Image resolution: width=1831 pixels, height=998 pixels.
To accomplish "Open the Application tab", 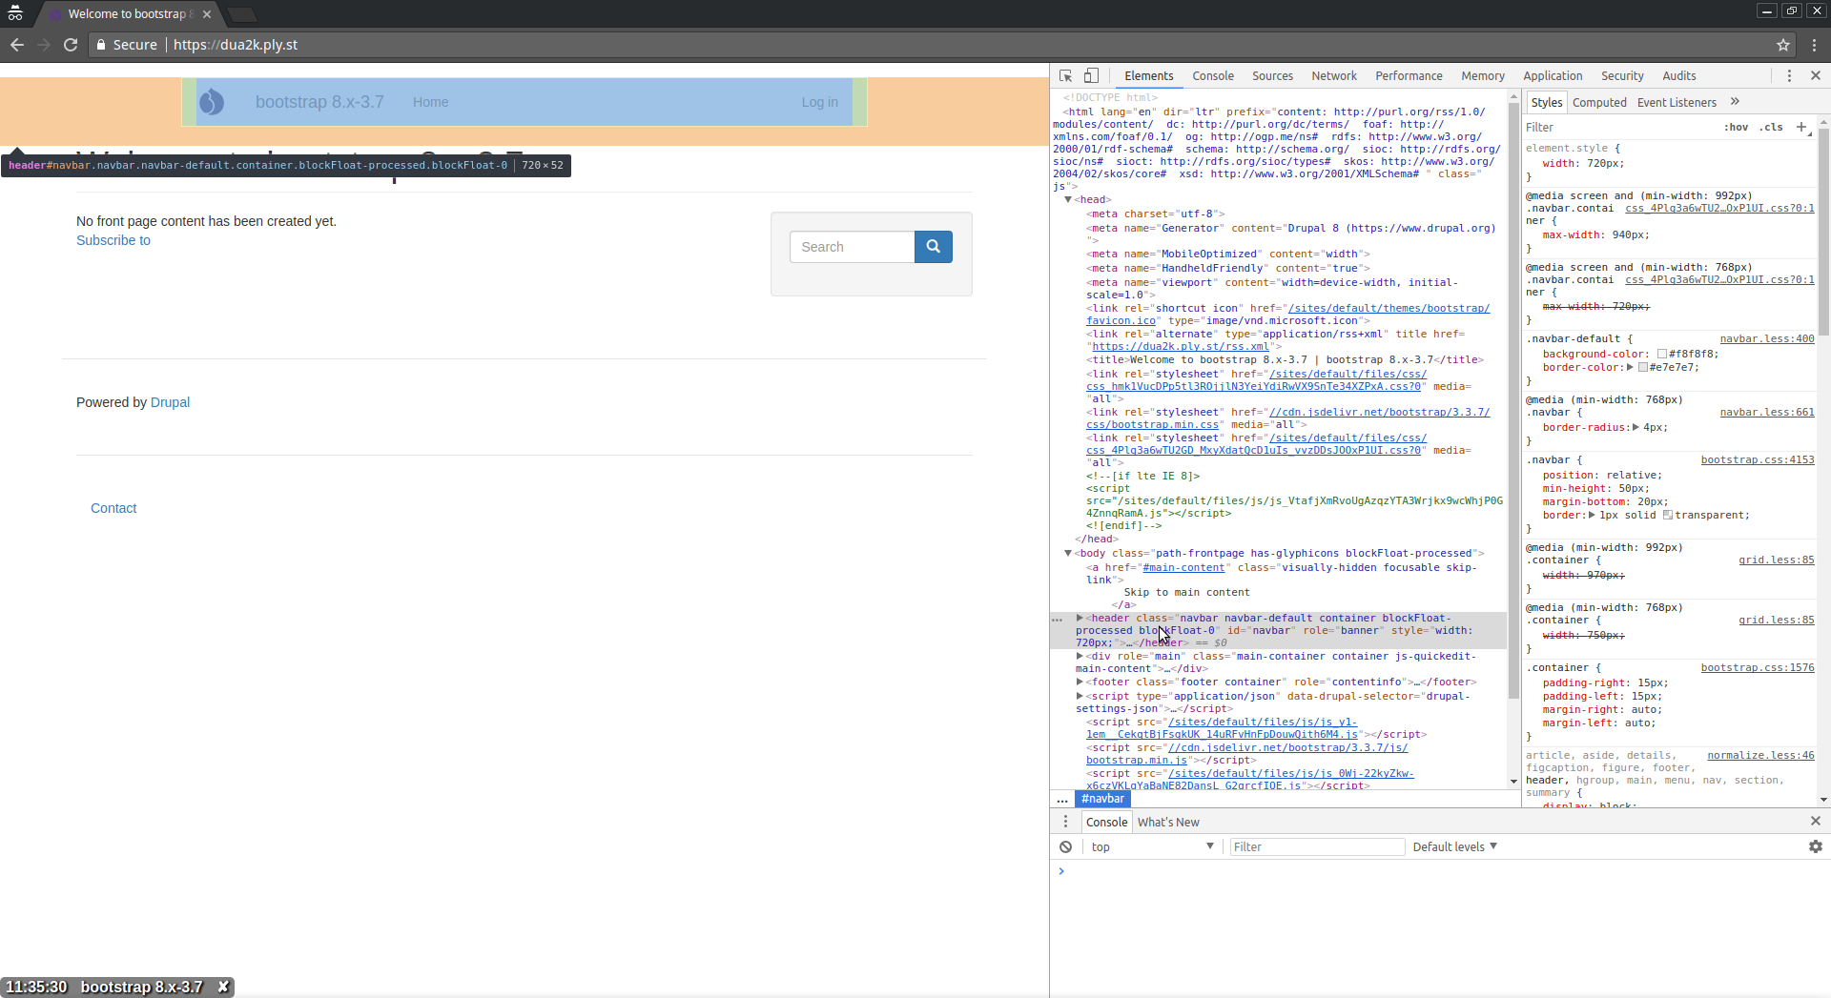I will coord(1553,75).
